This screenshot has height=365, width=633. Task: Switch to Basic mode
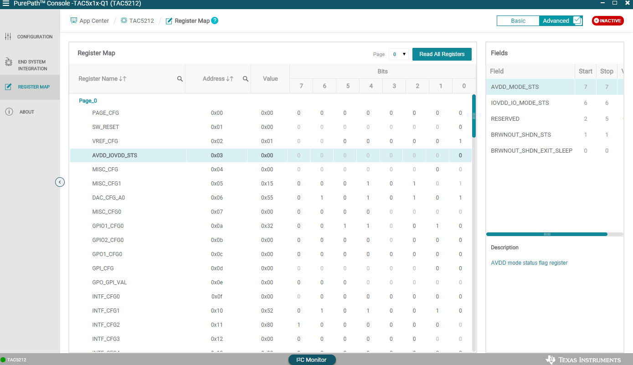518,21
